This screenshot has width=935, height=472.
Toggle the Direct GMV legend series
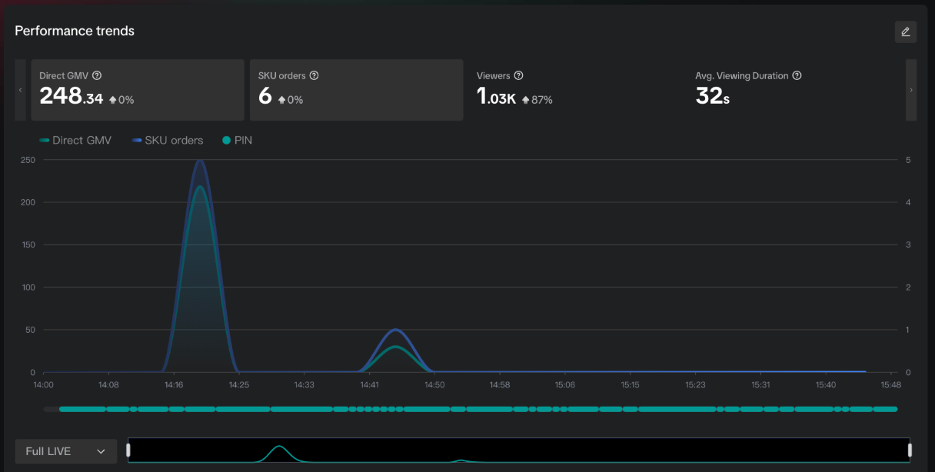tap(75, 141)
